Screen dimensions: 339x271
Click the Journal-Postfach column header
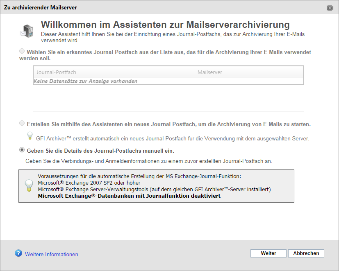coord(56,72)
